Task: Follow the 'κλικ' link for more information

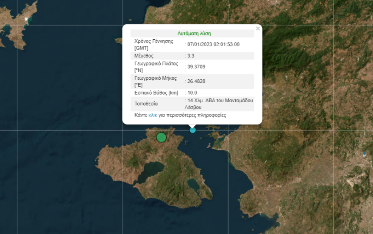Action: (153, 115)
